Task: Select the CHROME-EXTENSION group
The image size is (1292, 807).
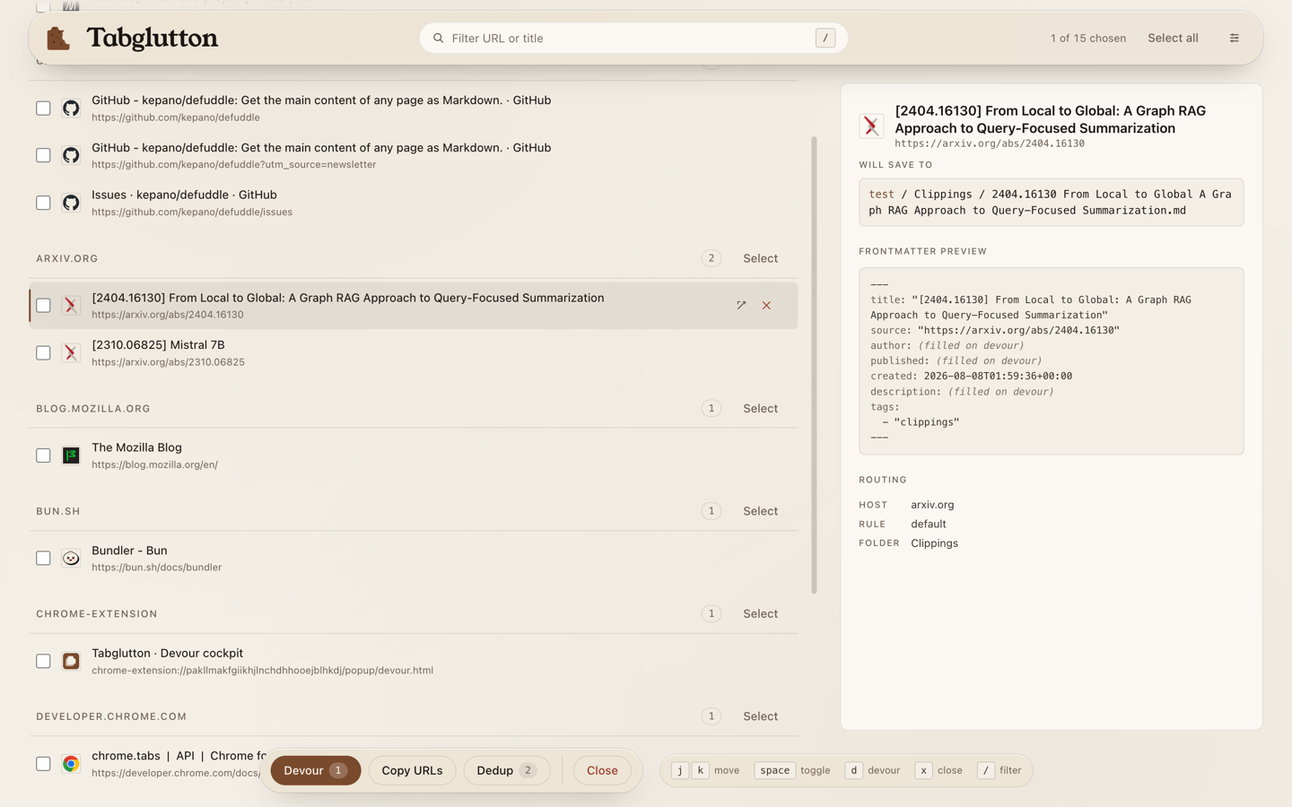Action: pos(760,613)
